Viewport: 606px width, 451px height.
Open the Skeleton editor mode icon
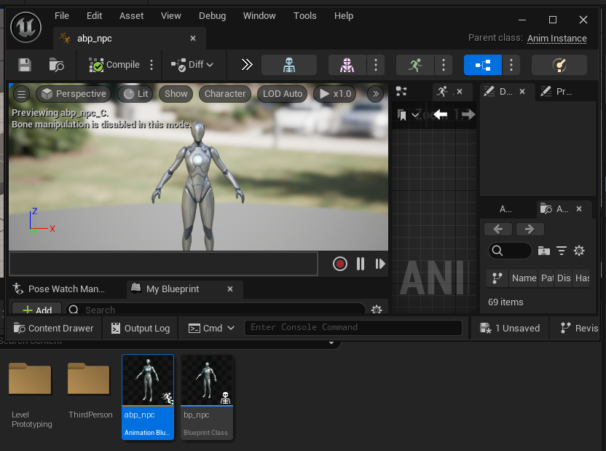pyautogui.click(x=288, y=65)
